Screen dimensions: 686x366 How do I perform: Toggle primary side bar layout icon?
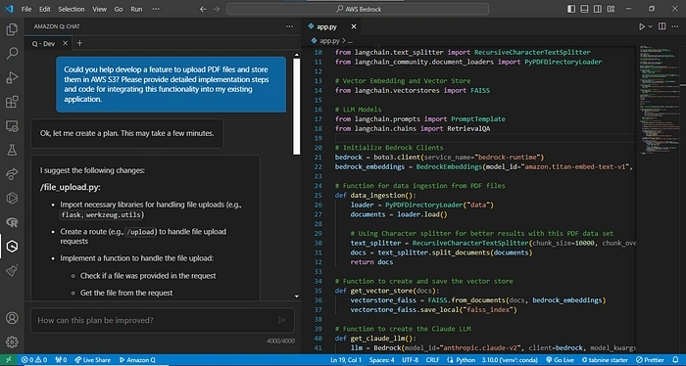[x=571, y=9]
